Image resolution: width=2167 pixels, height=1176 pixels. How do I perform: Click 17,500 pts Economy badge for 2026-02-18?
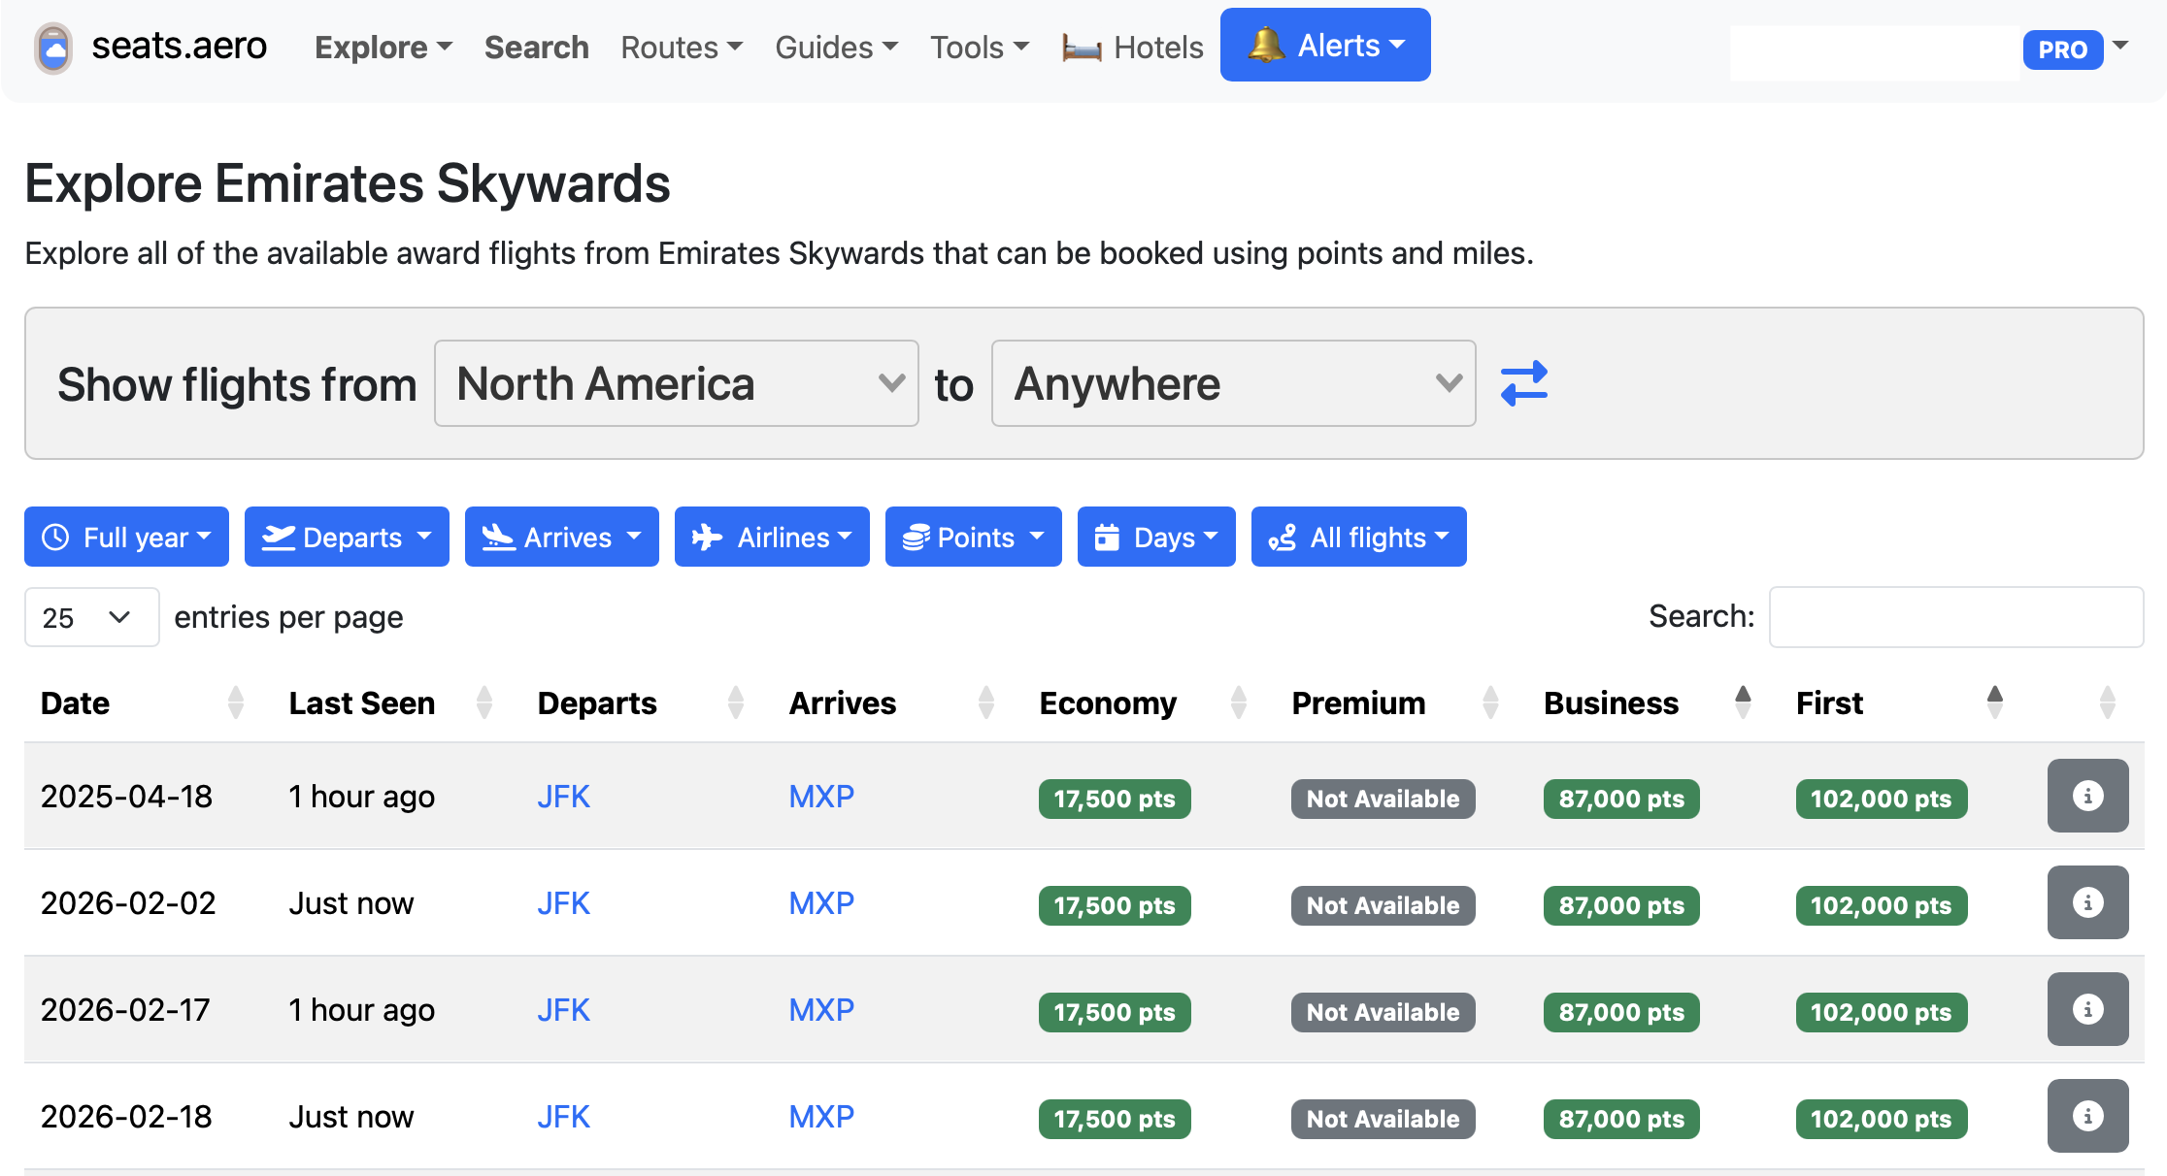pyautogui.click(x=1115, y=1119)
